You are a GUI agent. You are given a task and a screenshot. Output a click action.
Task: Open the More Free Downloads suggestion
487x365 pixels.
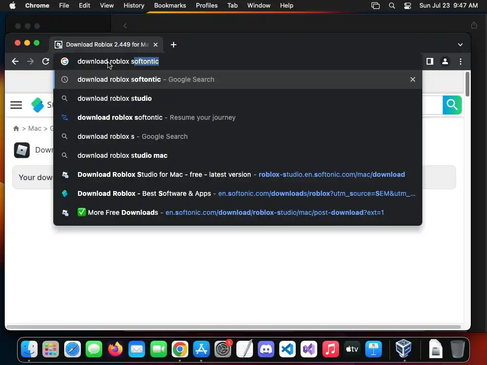click(x=238, y=212)
